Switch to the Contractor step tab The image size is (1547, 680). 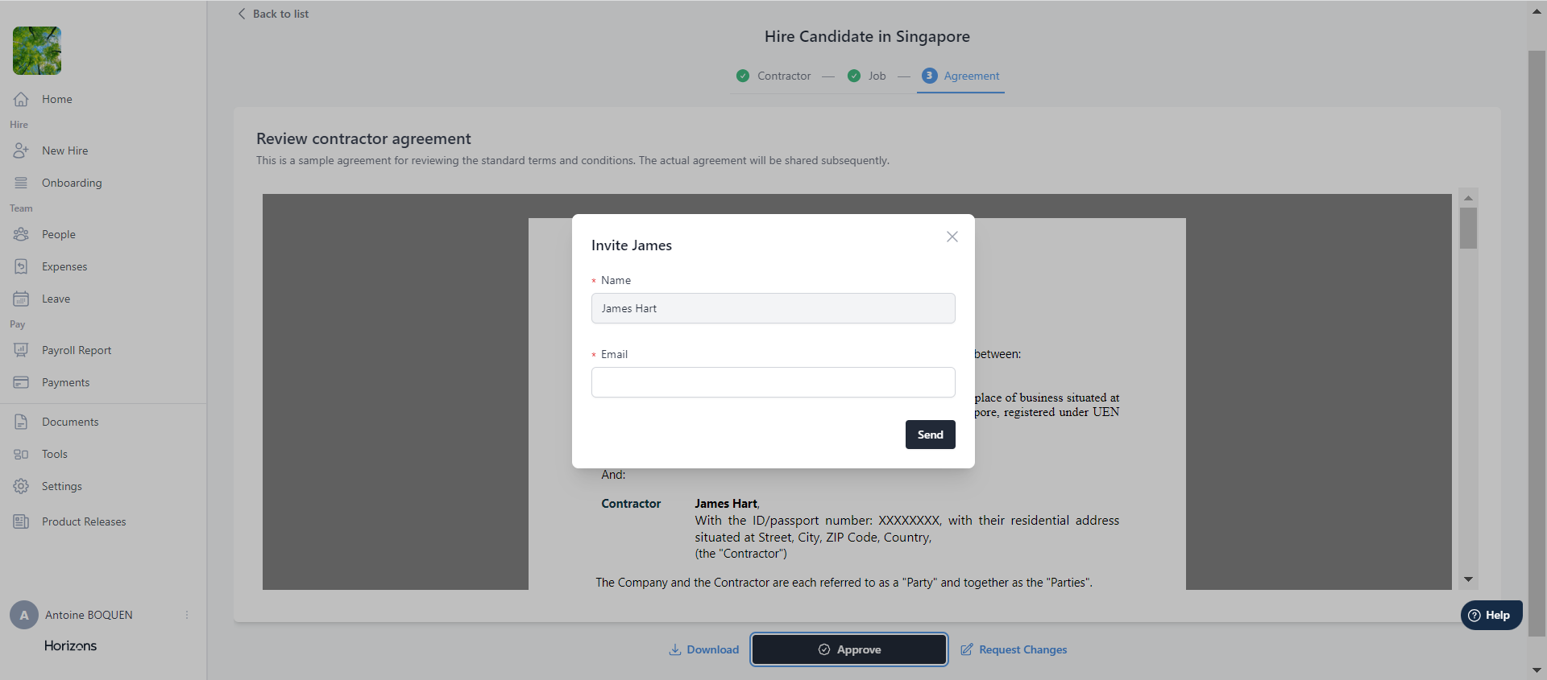[x=773, y=76]
